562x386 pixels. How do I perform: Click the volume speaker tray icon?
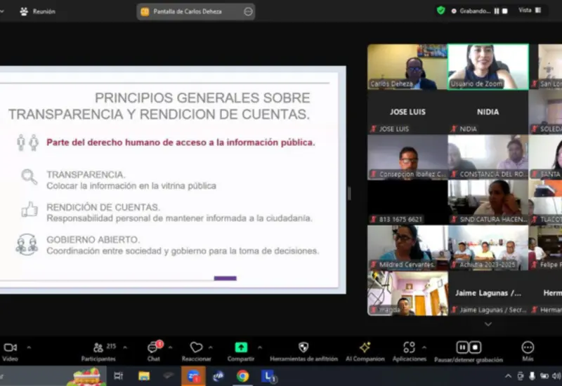pos(556,376)
